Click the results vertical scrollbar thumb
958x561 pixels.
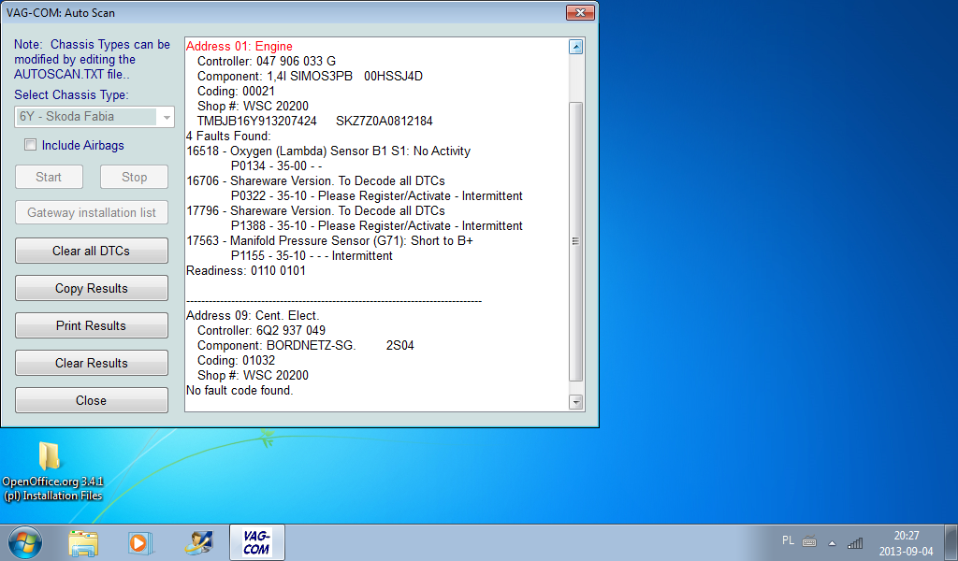tap(575, 241)
